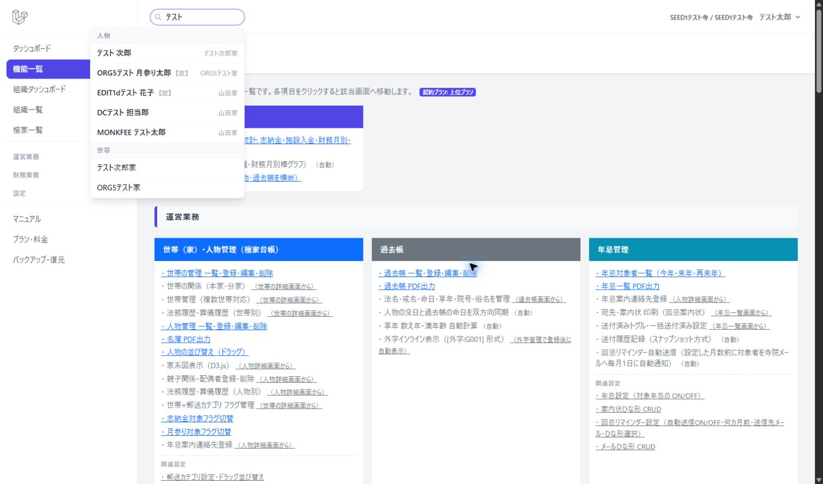Click the 契約プラン: 上位プラン badge
This screenshot has height=484, width=823.
[448, 93]
